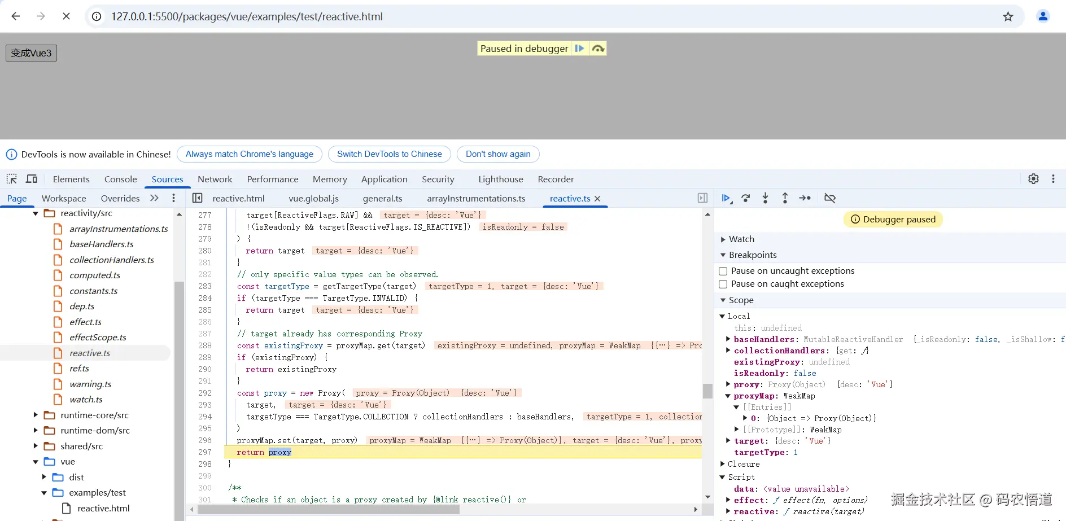
Task: Deactivate all breakpoints icon
Action: (829, 198)
